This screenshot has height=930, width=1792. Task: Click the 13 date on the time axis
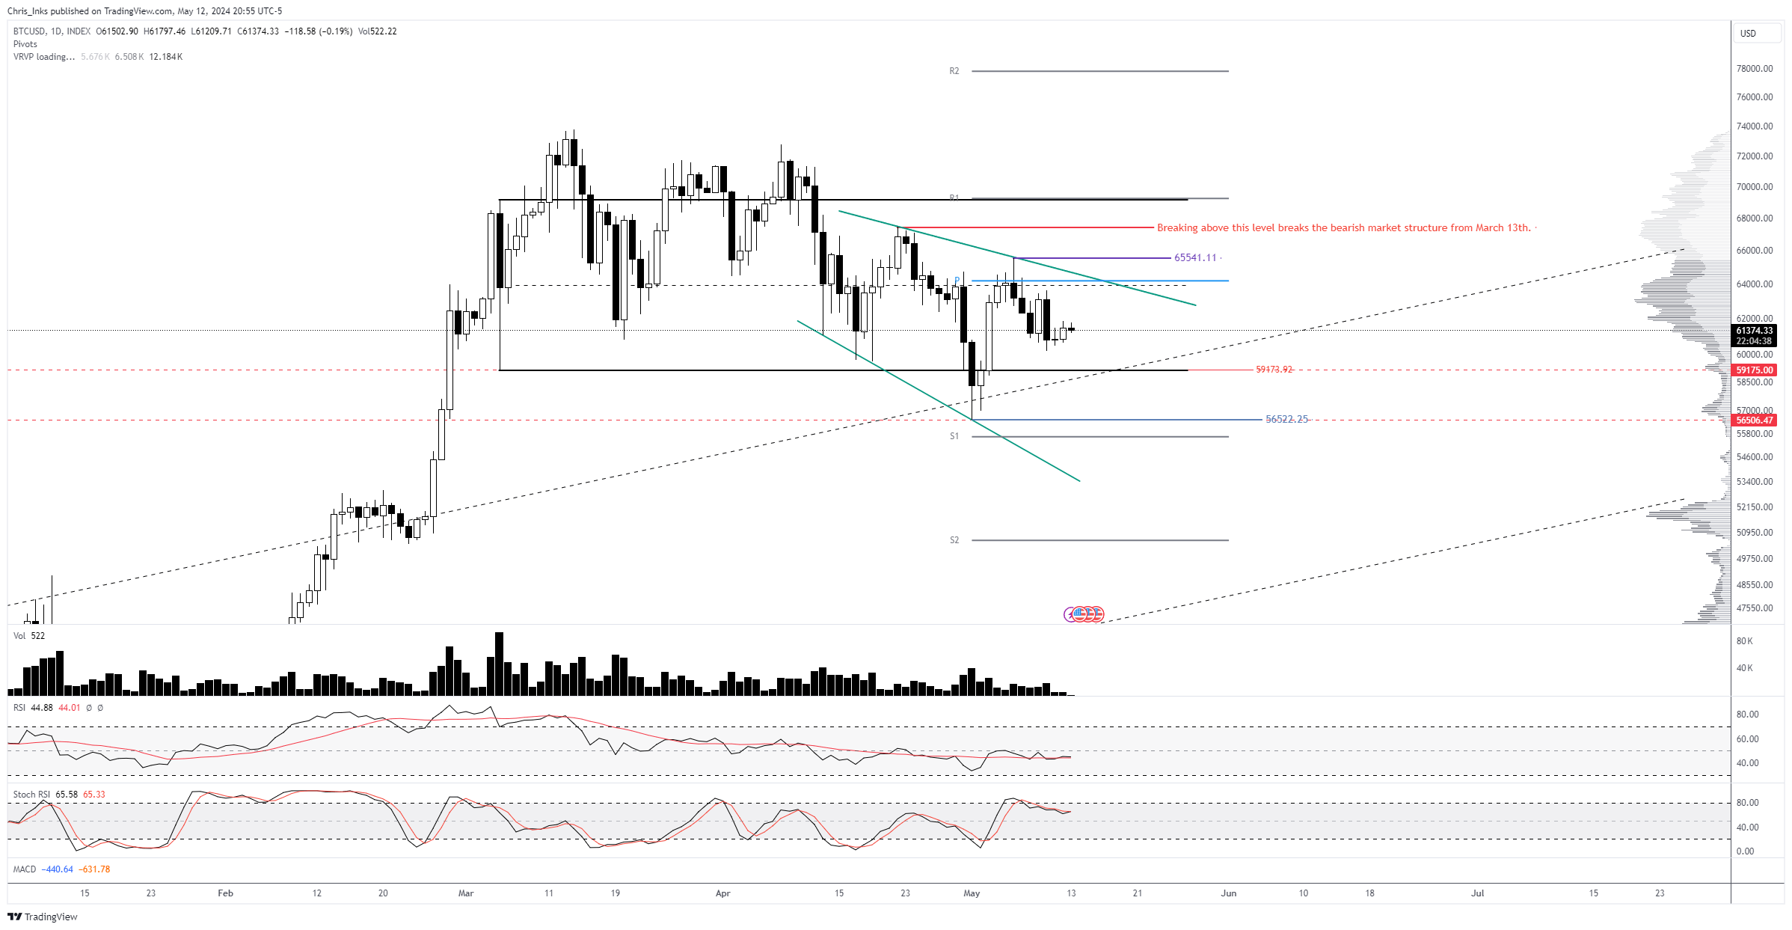tap(1071, 893)
